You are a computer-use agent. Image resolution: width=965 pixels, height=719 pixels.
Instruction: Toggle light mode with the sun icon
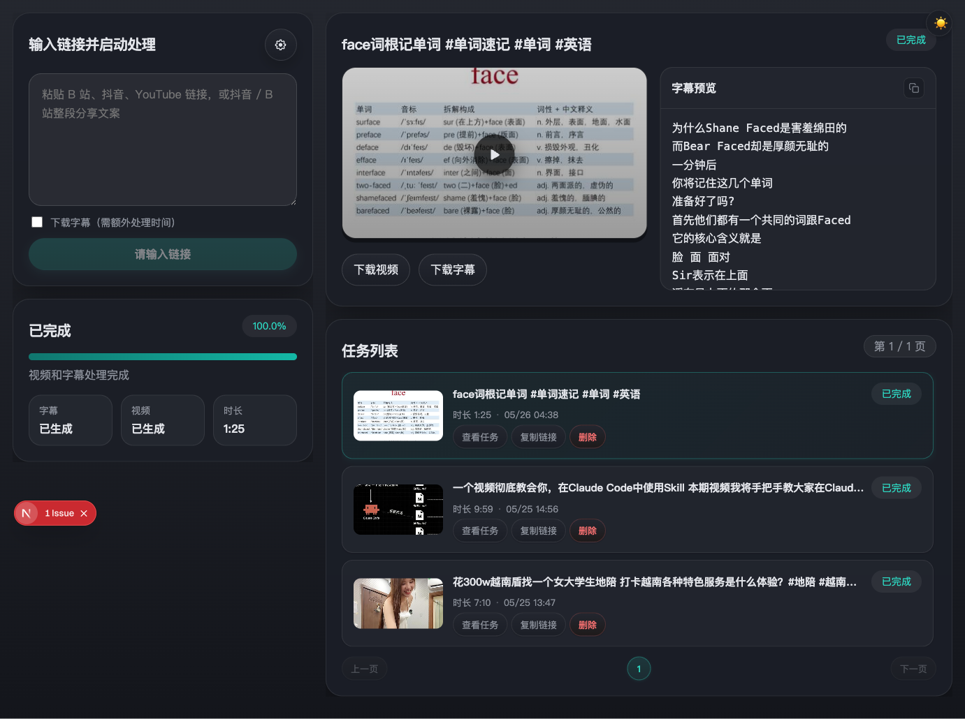941,23
